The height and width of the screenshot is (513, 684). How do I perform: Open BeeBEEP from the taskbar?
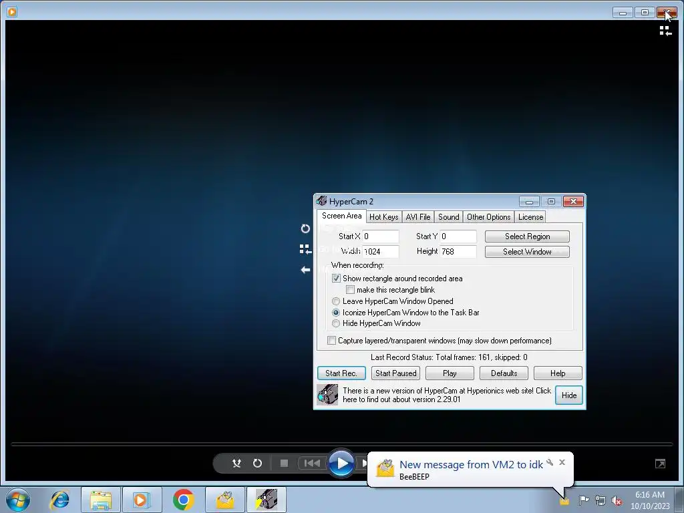(224, 500)
